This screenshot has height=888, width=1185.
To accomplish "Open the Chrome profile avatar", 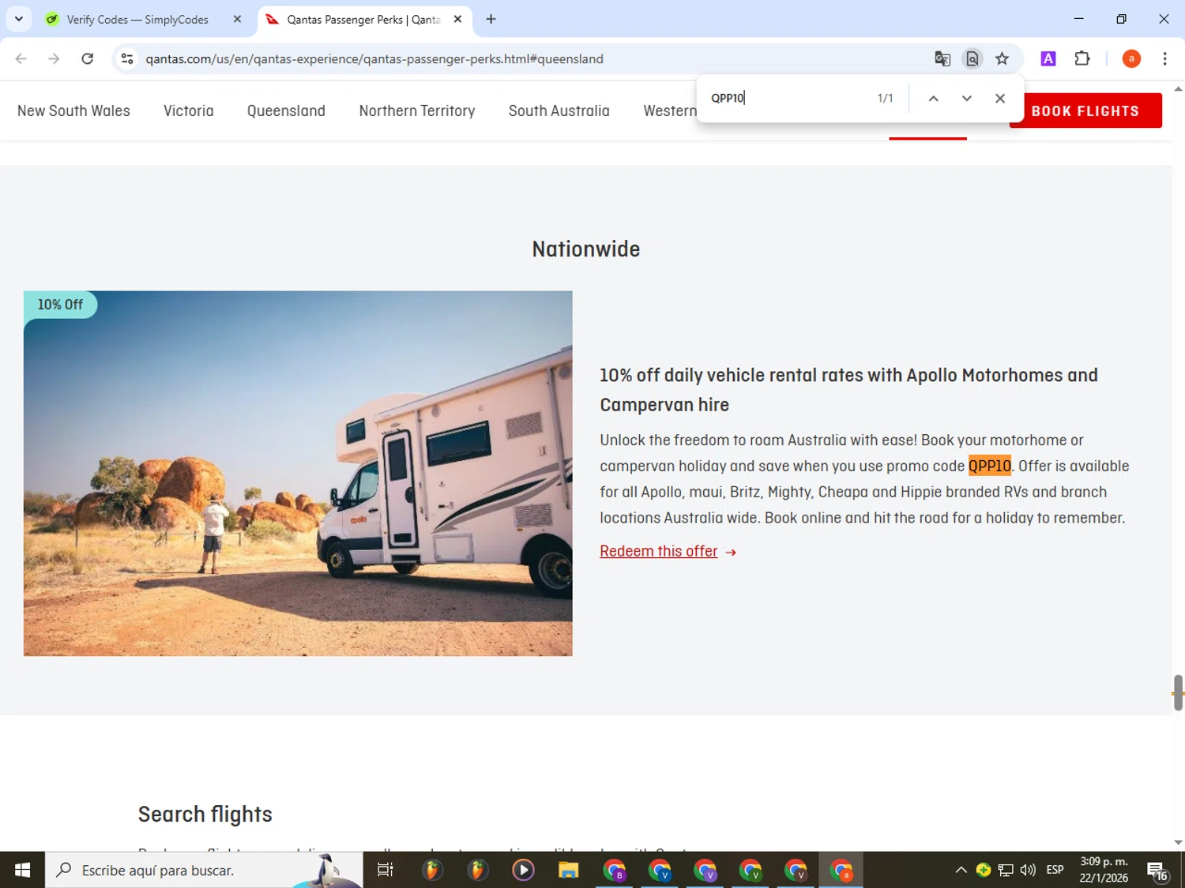I will (x=1131, y=58).
